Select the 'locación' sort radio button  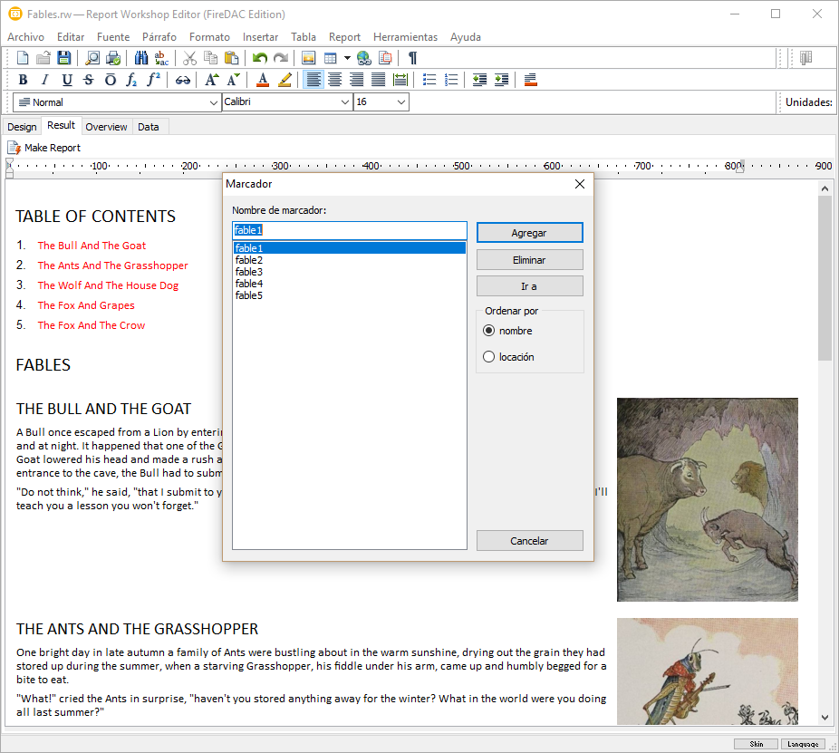489,357
